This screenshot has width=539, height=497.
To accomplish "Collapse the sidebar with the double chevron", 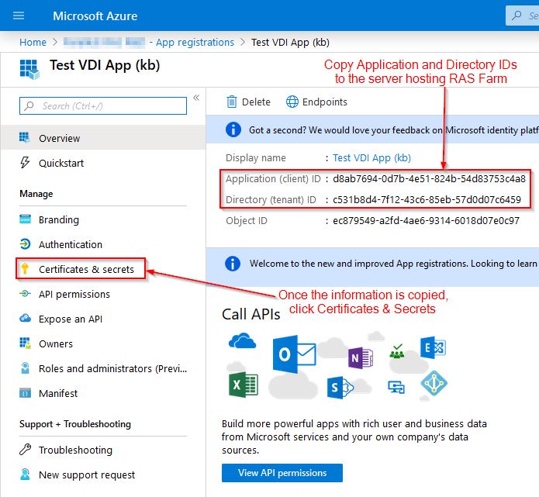I will coord(196,98).
